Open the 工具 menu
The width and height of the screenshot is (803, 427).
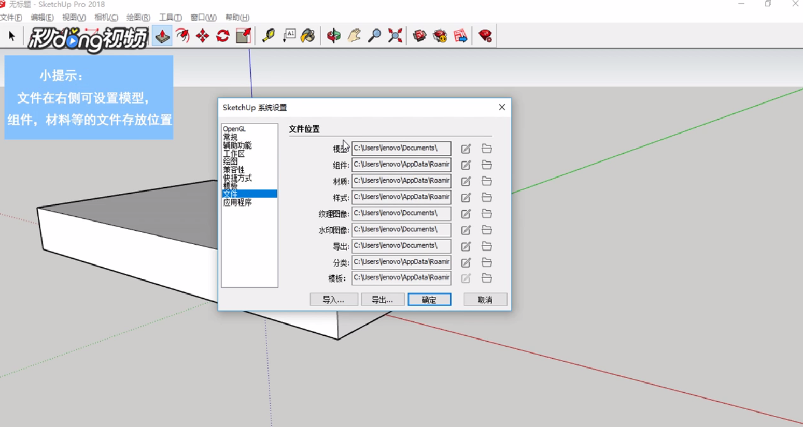[169, 17]
